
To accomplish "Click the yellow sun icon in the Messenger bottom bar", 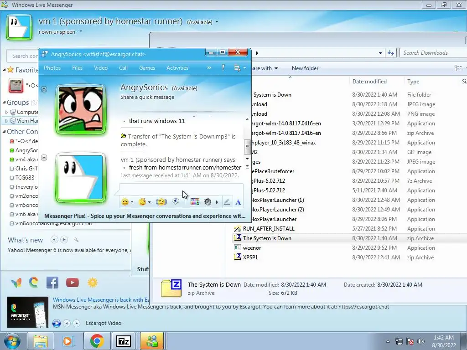I will tap(92, 283).
